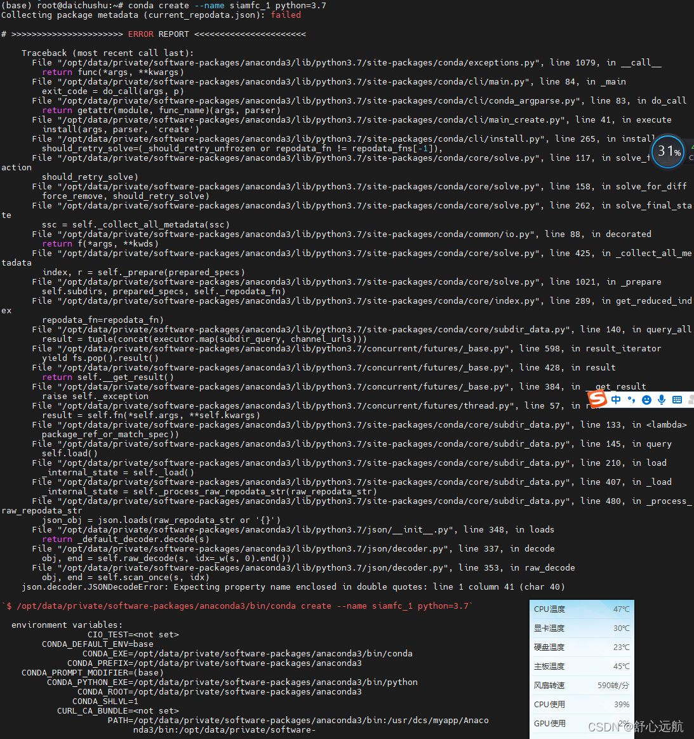This screenshot has width=694, height=739.
Task: Click the GPU使用 label in the monitor widget
Action: tap(549, 724)
